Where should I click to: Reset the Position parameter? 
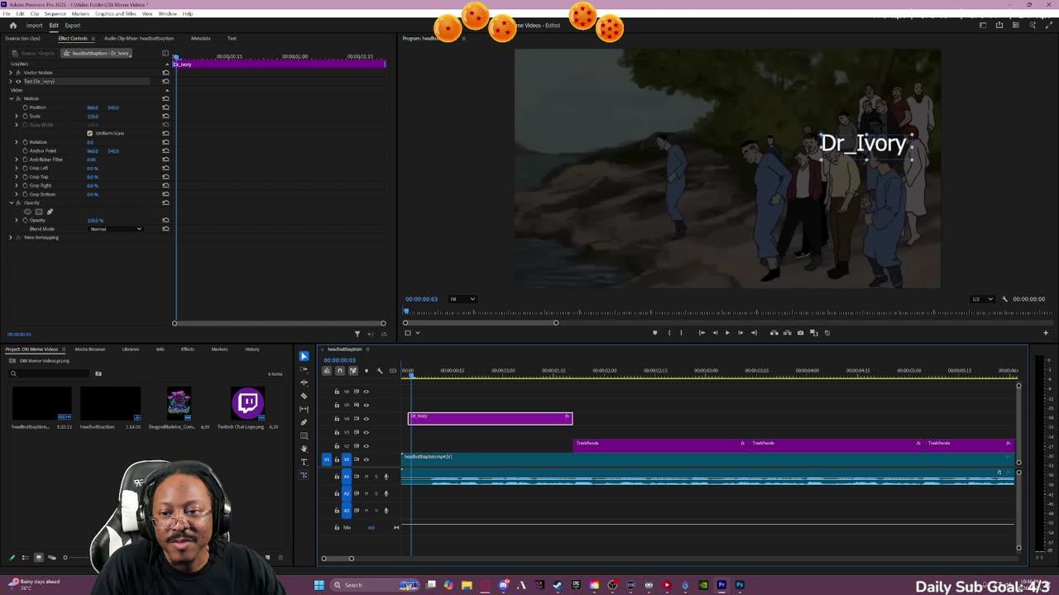(165, 107)
